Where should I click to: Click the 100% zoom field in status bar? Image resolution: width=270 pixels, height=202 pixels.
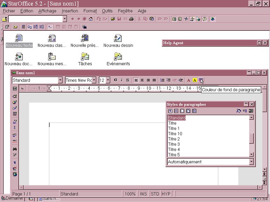click(130, 194)
